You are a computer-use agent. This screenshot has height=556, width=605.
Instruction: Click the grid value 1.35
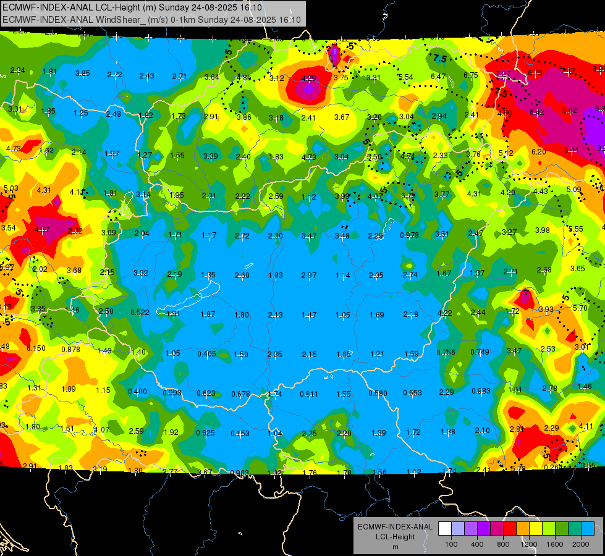click(x=208, y=275)
